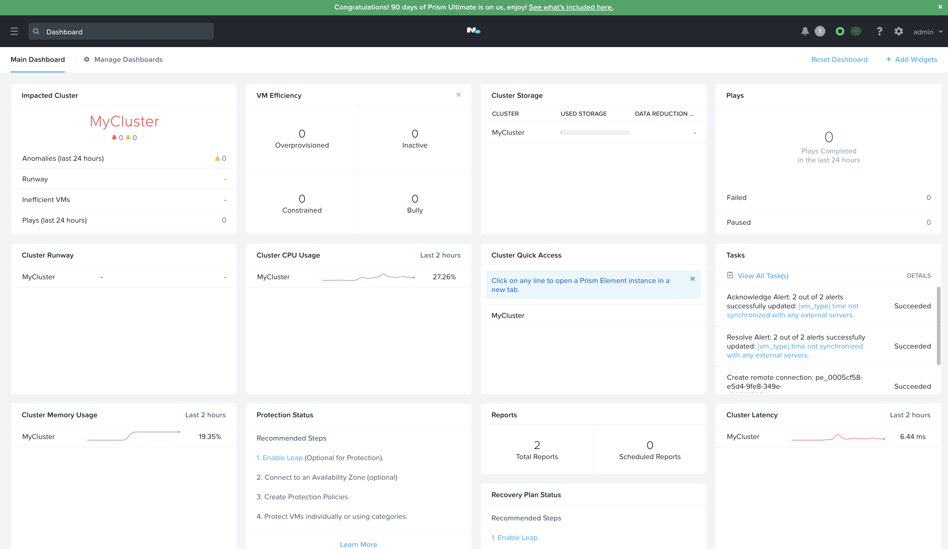Click the USED STORAGE column header

point(584,113)
